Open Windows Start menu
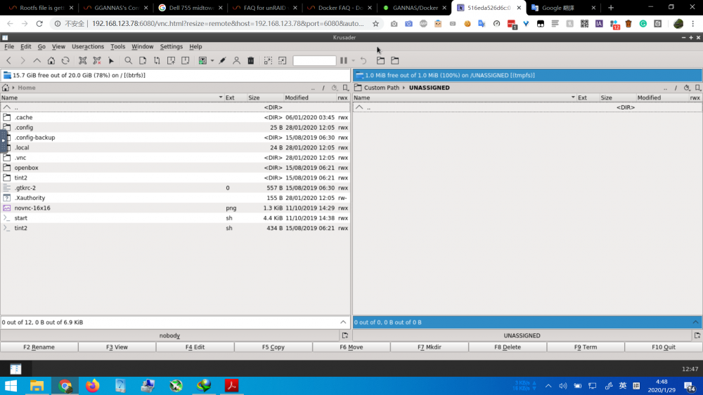 (x=11, y=386)
